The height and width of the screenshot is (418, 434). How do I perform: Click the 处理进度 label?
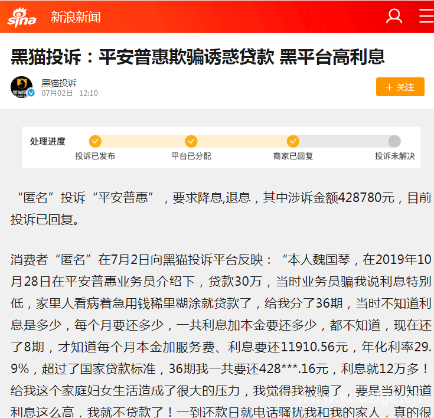(48, 141)
